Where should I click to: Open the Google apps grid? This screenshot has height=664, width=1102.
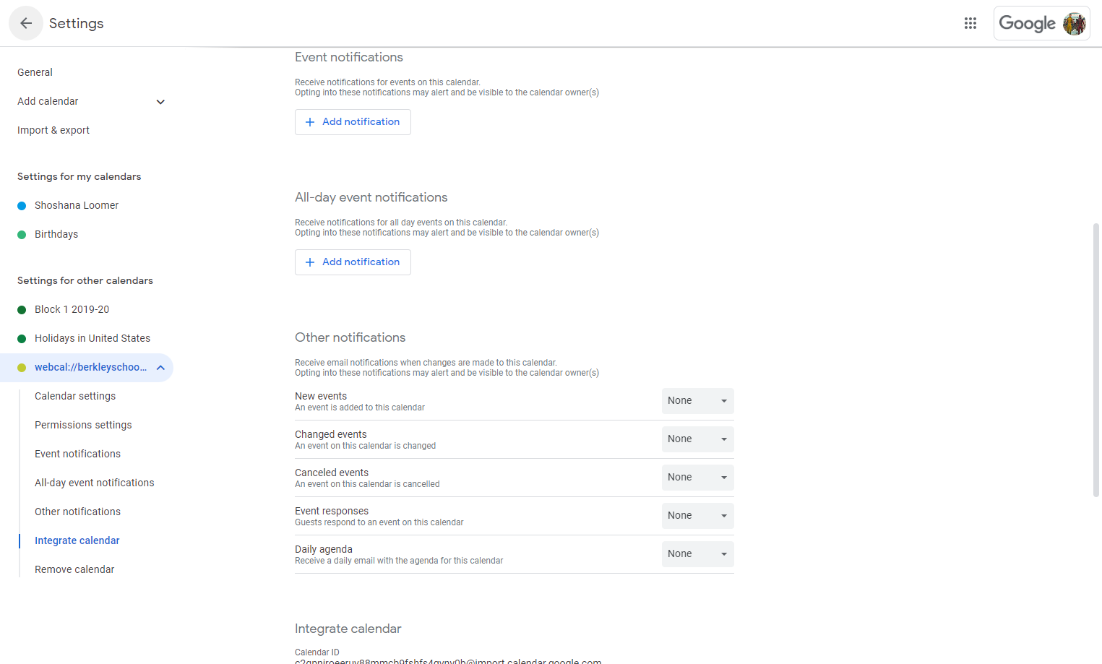point(970,23)
